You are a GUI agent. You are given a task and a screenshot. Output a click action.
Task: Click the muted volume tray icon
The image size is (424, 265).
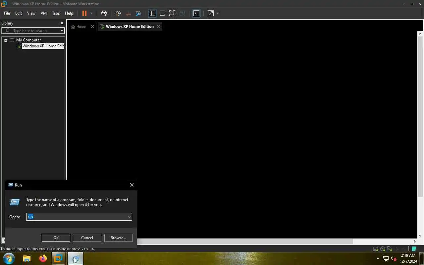pos(394,258)
